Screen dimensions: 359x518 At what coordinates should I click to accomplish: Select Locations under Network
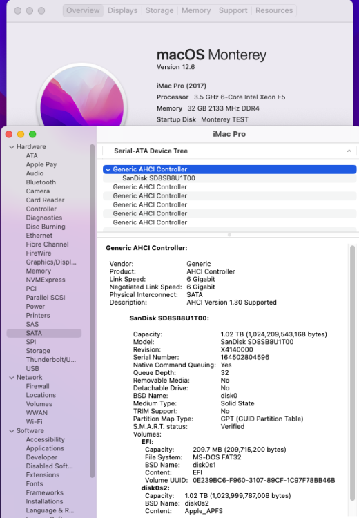41,396
